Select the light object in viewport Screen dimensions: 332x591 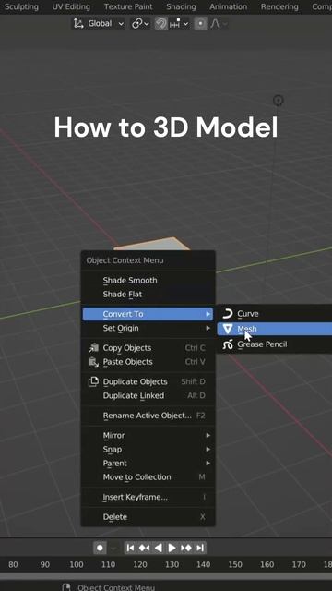[x=278, y=101]
